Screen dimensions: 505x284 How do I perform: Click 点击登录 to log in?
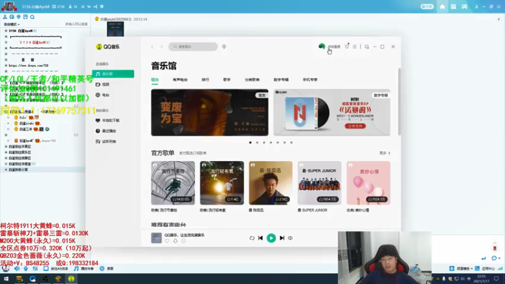(334, 47)
